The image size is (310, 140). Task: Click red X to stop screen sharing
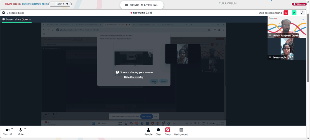point(286,13)
